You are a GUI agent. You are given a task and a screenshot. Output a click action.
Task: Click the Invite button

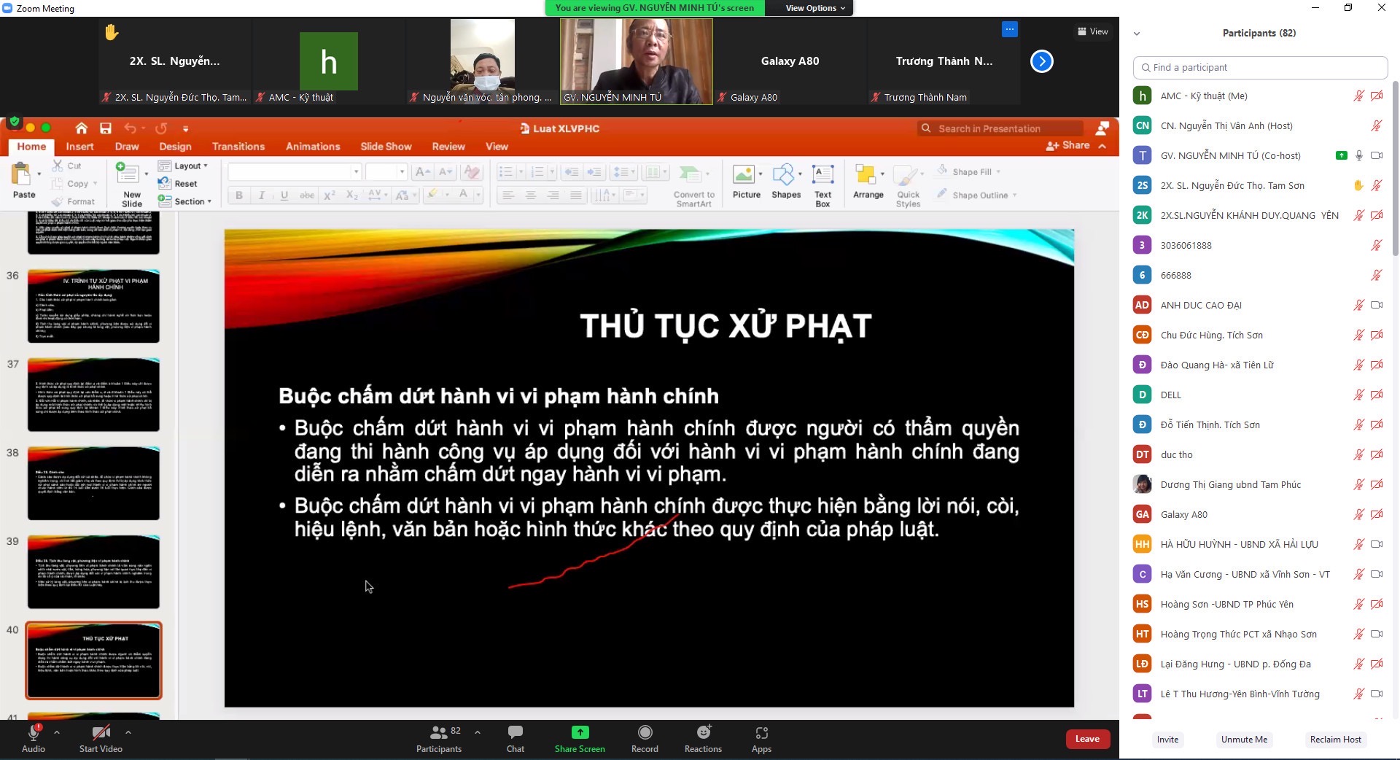(x=1167, y=740)
